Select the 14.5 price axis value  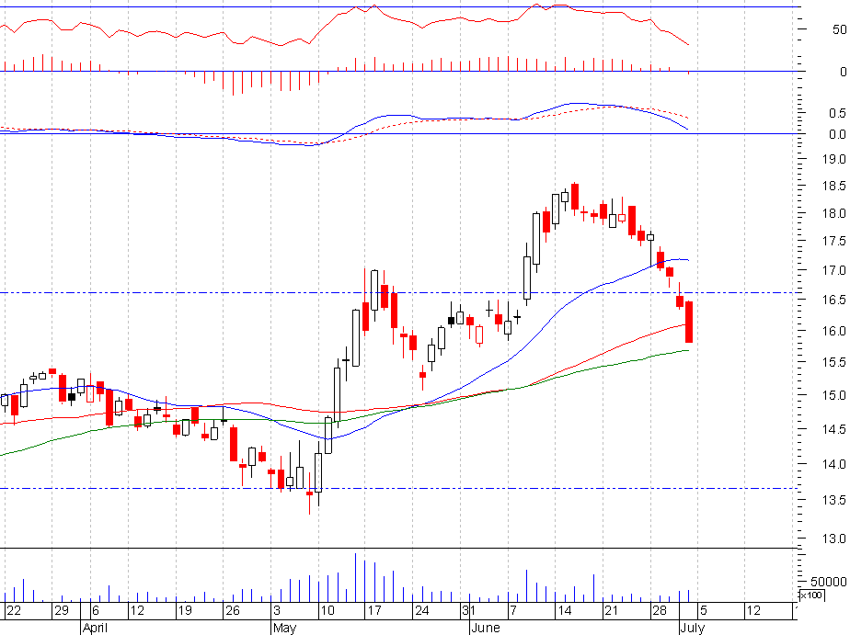tap(833, 430)
